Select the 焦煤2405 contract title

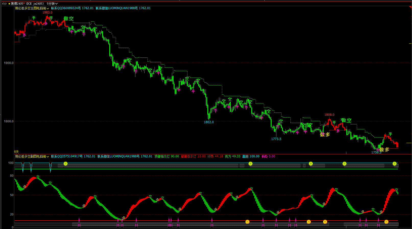(17, 4)
